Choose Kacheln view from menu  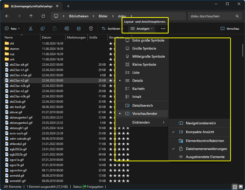tap(138, 89)
